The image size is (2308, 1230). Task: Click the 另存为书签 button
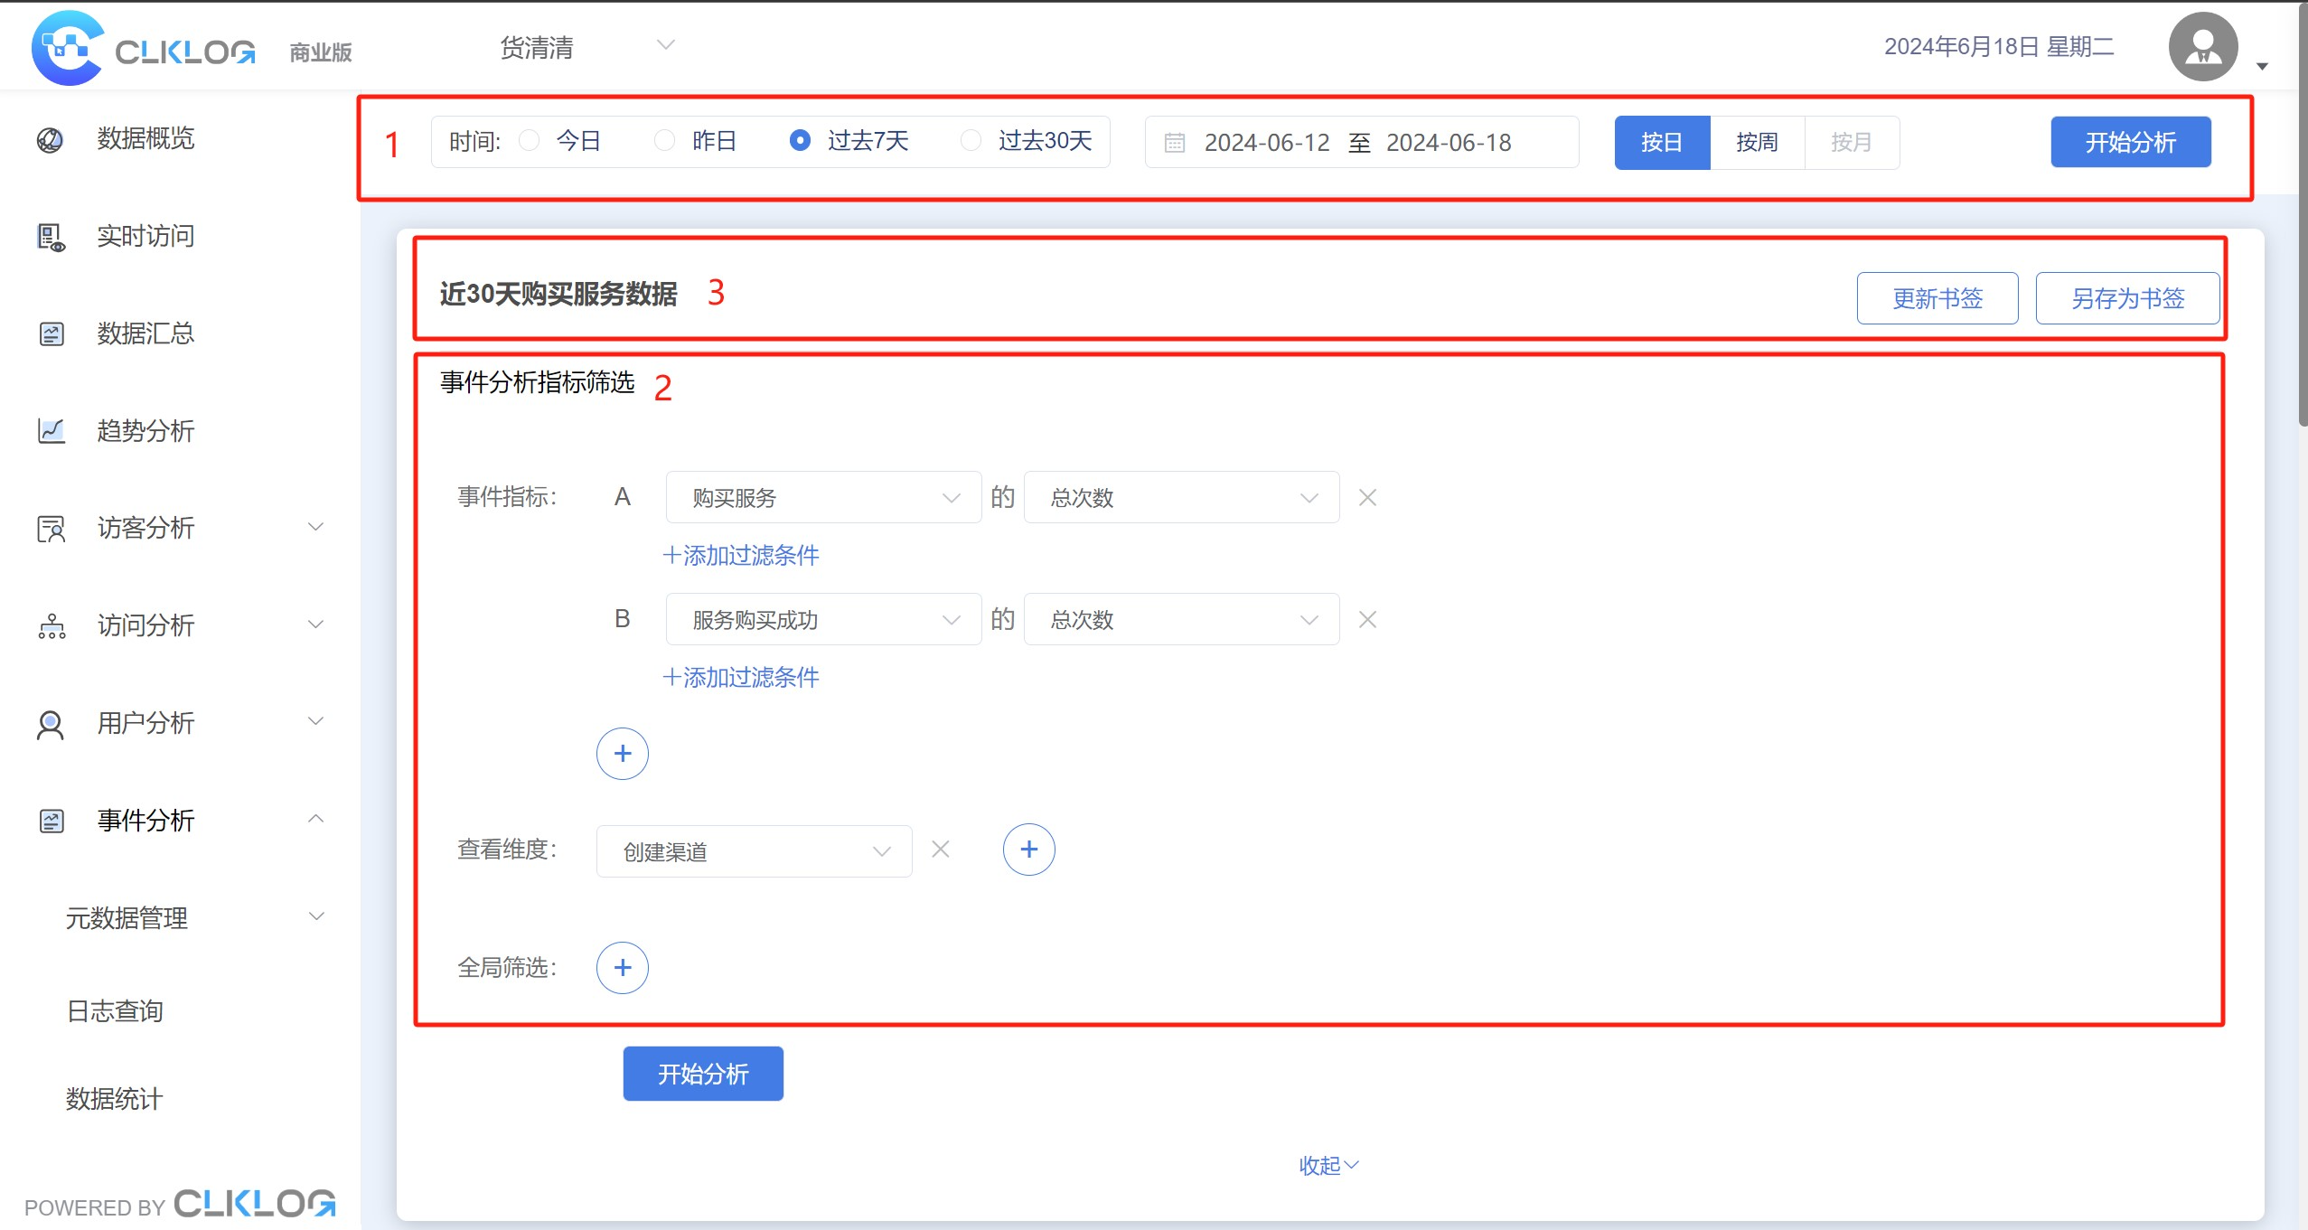2126,299
